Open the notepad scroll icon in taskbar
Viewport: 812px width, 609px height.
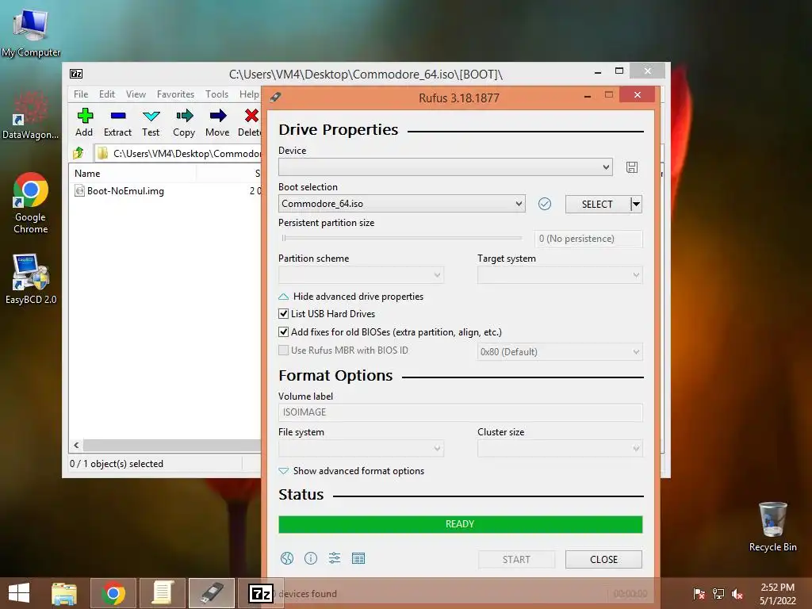(162, 593)
